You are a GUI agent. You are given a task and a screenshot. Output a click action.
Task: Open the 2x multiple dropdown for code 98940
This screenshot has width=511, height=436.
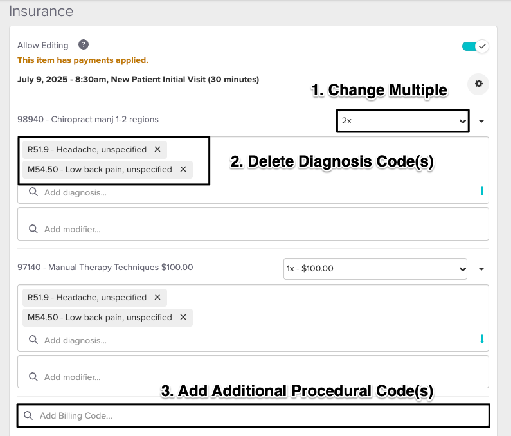pyautogui.click(x=403, y=121)
